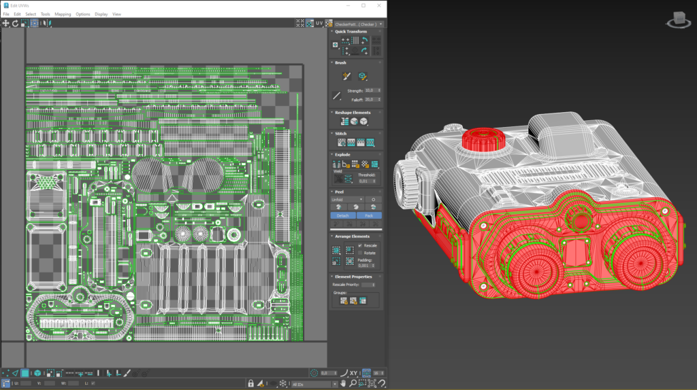Enable the Rotate checkbox
The height and width of the screenshot is (390, 697).
(360, 253)
